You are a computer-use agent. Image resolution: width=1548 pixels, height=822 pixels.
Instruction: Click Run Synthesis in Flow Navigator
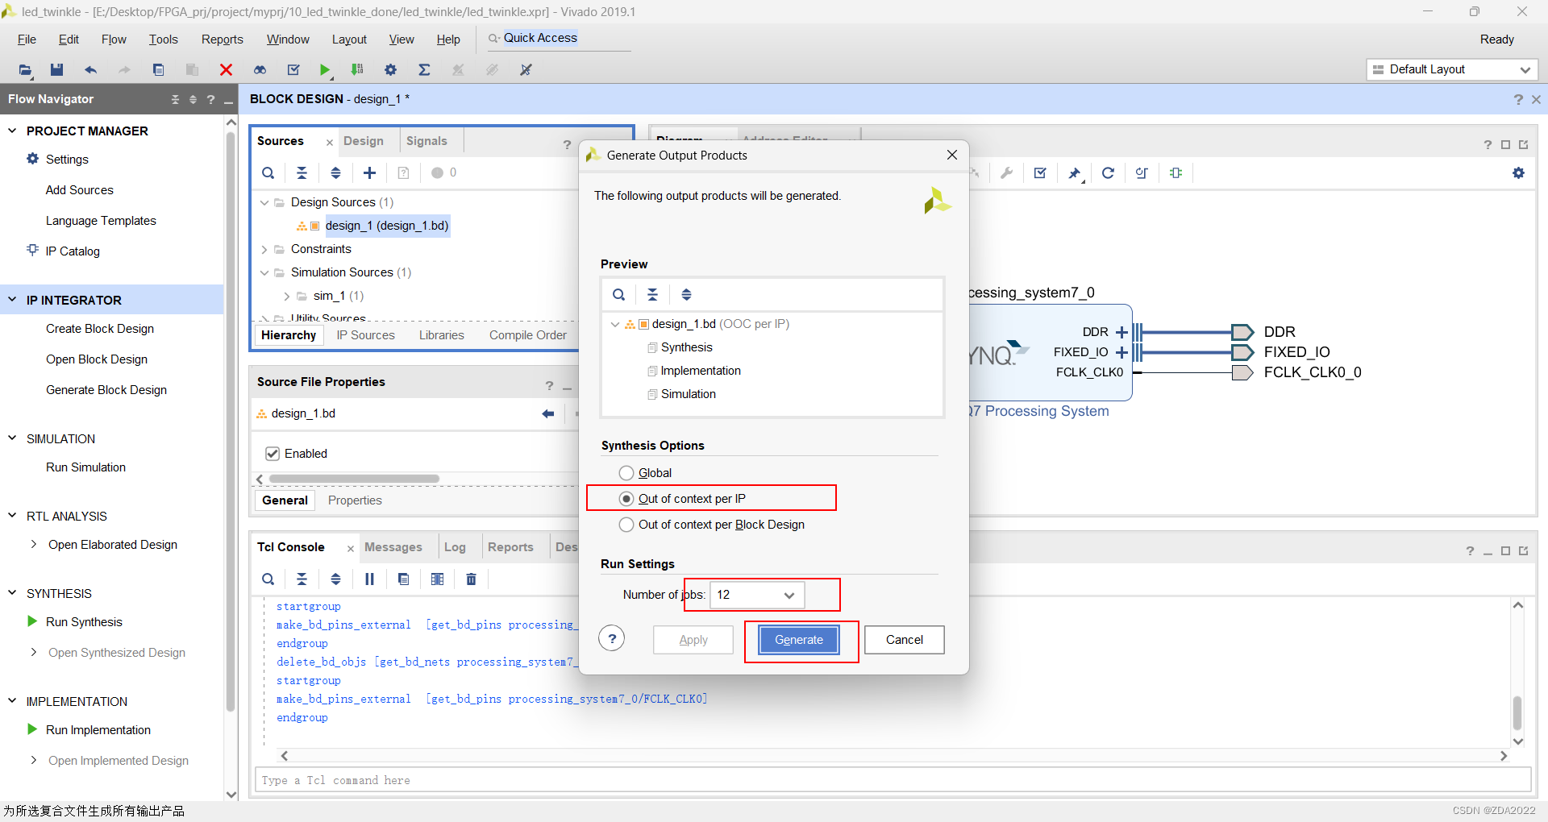[x=84, y=622]
